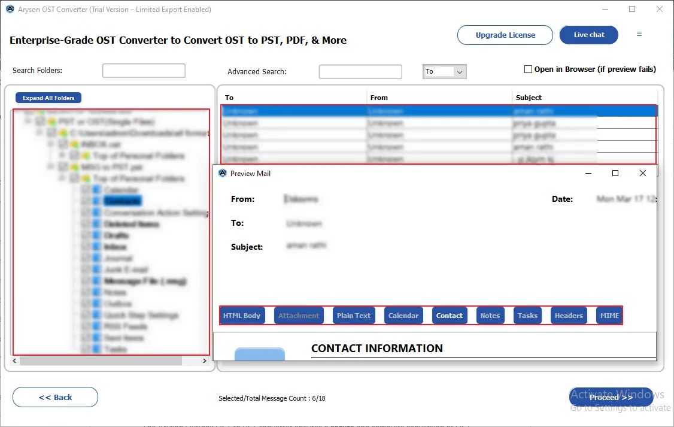674x427 pixels.
Task: Click the folder tree scrollbar right arrow
Action: pyautogui.click(x=205, y=361)
